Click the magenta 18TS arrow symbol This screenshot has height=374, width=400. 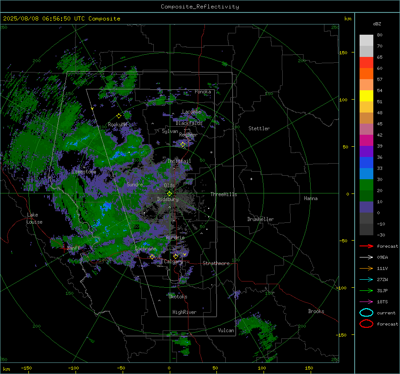point(366,302)
